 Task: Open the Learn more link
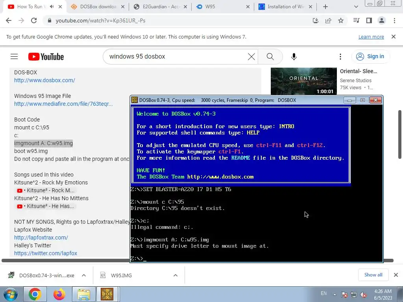(371, 37)
